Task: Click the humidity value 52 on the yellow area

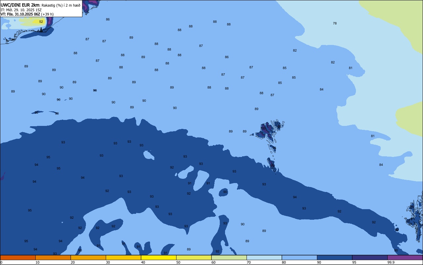Action: point(41,21)
